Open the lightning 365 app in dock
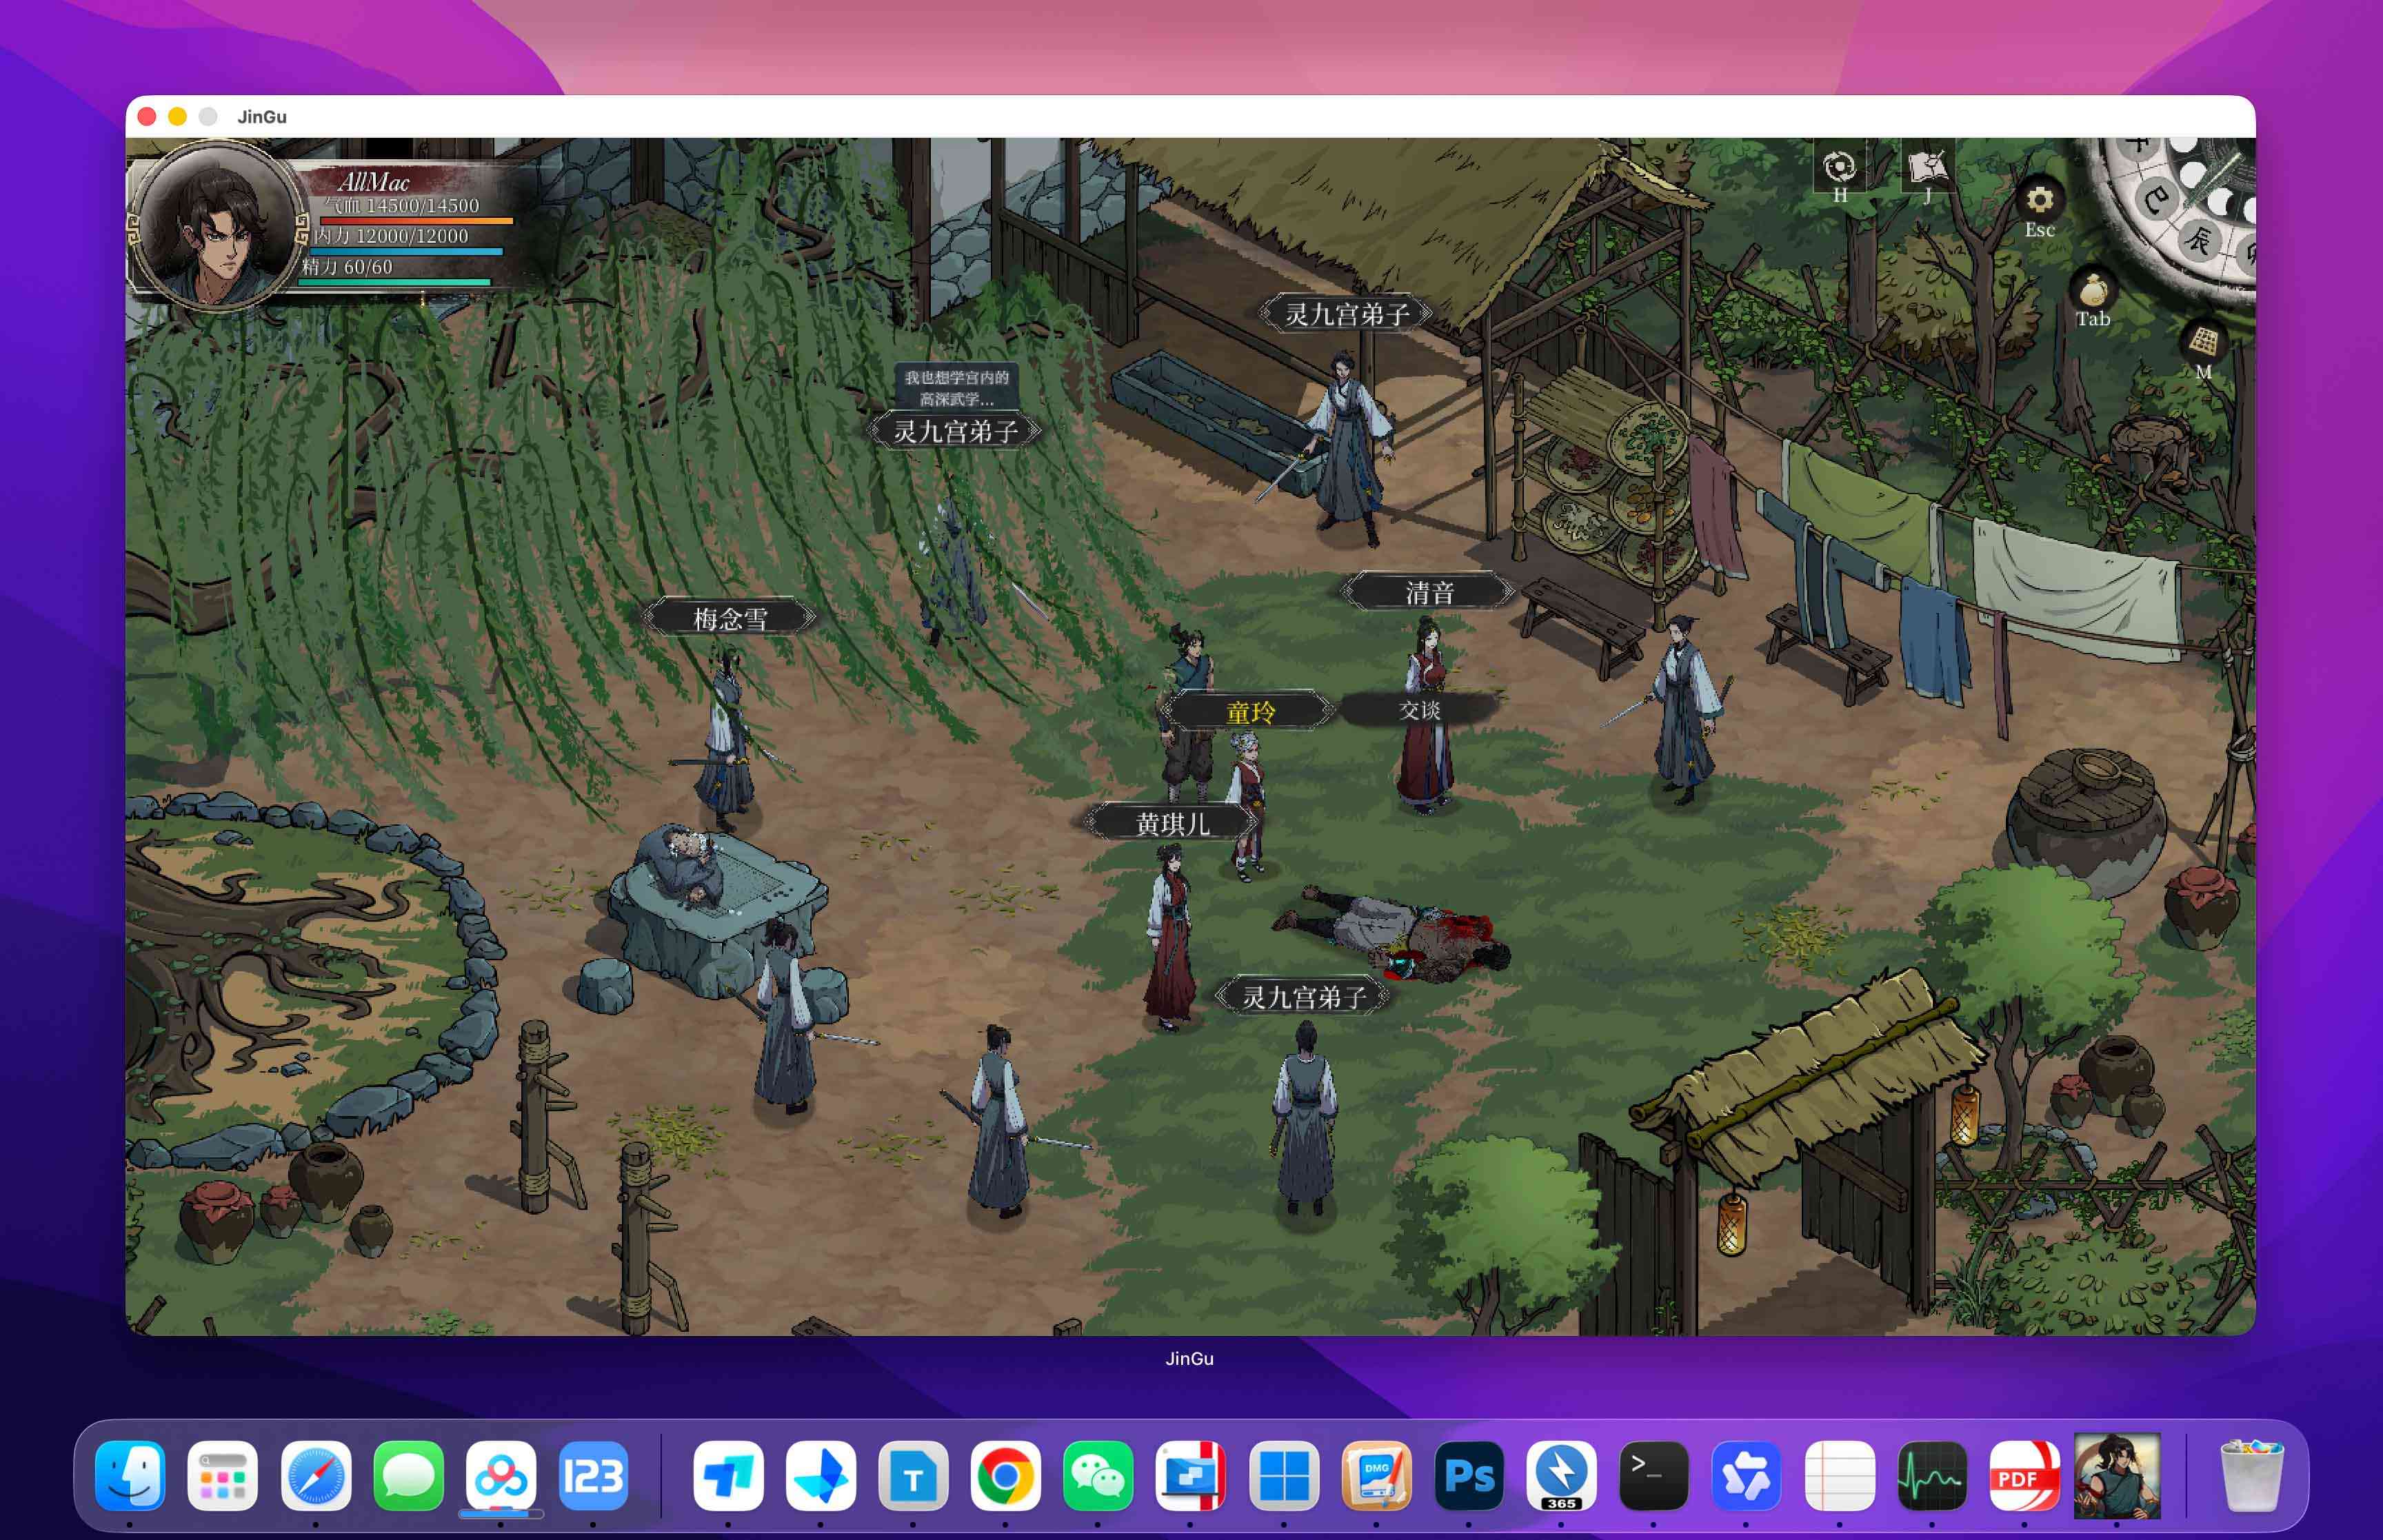Screen dimensions: 2383x1540 click(x=1561, y=1476)
